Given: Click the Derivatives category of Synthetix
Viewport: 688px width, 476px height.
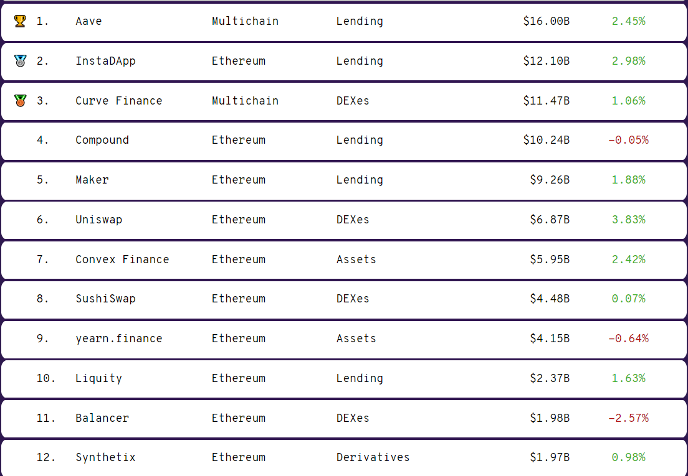Looking at the screenshot, I should pyautogui.click(x=373, y=457).
